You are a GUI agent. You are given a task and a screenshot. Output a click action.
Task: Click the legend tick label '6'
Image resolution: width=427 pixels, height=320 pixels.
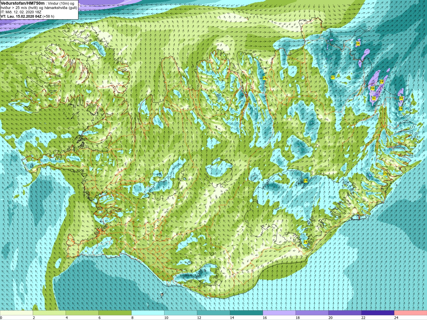point(99,318)
